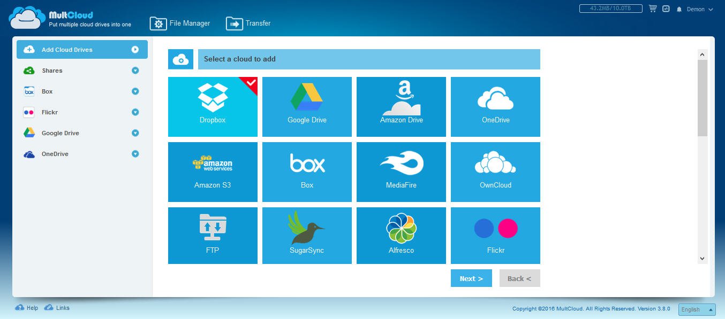Screen dimensions: 725x319
Task: Click the OneDrive sidebar icon
Action: click(x=29, y=154)
